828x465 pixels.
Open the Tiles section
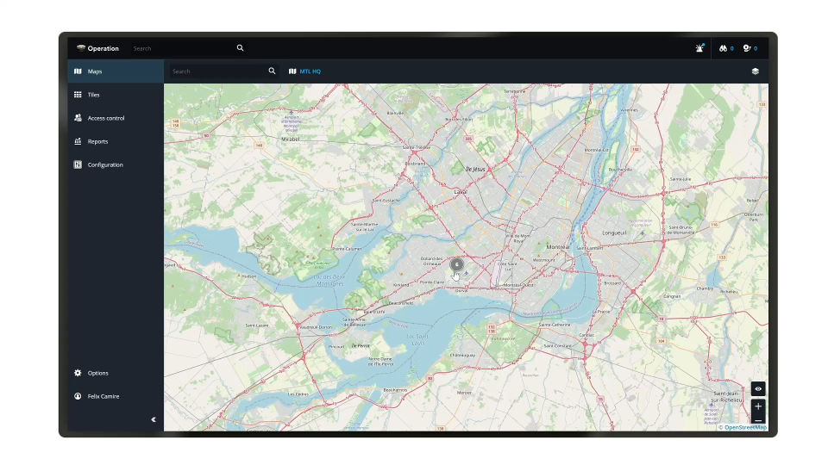click(116, 95)
